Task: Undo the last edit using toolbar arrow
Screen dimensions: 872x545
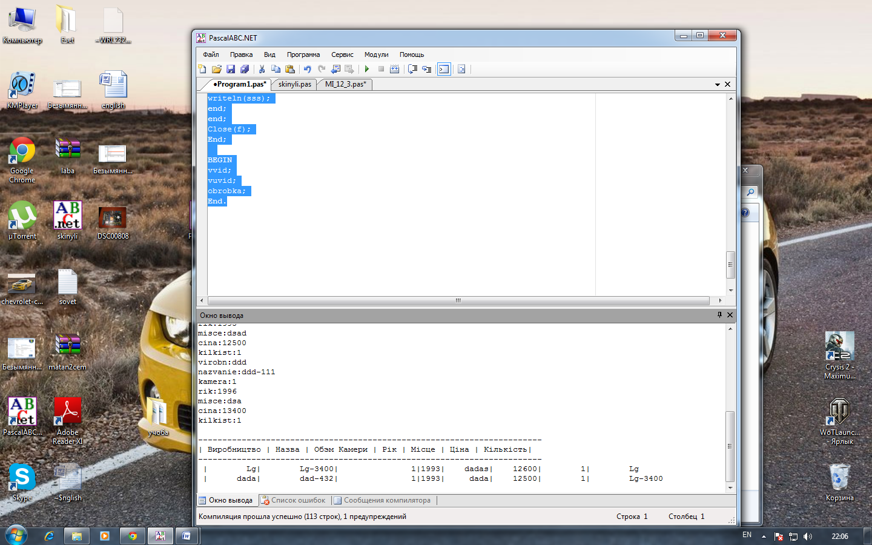Action: tap(307, 69)
